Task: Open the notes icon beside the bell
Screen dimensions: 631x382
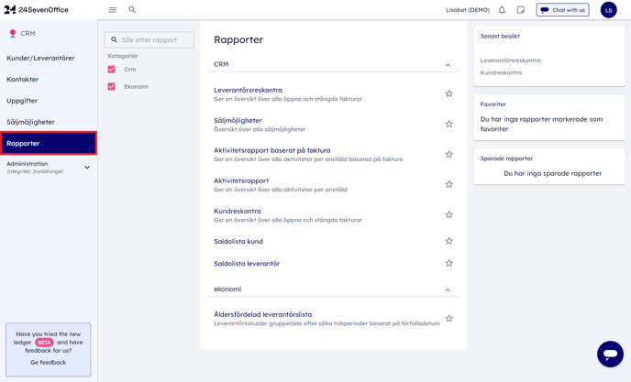Action: point(521,10)
